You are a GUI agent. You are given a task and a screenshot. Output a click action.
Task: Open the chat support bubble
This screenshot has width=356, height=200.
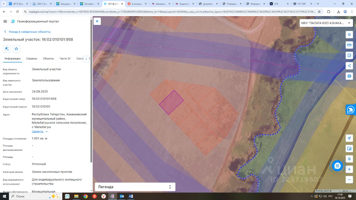[x=337, y=166]
